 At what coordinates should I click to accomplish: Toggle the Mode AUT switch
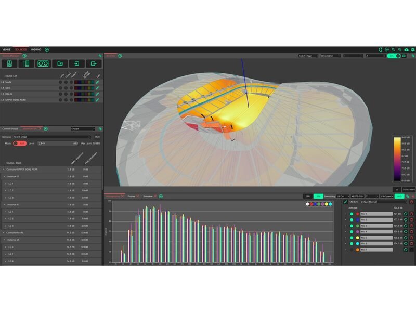(20, 144)
